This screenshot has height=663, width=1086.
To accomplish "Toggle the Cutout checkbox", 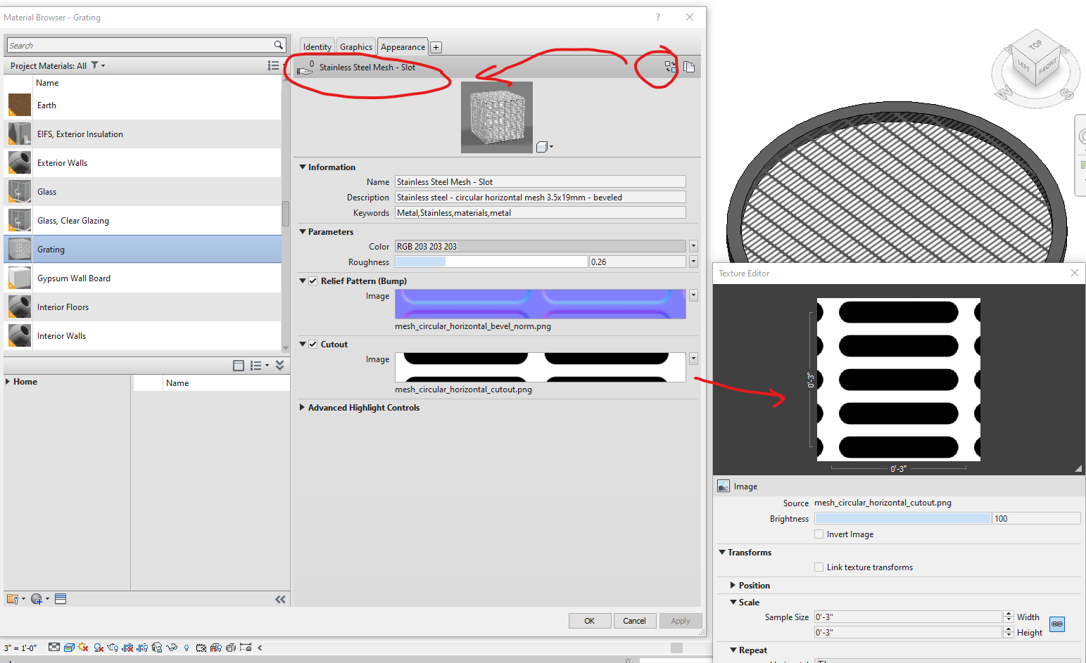I will (x=313, y=344).
